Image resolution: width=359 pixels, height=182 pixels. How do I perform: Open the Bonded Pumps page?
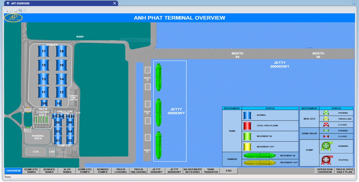(x=103, y=171)
